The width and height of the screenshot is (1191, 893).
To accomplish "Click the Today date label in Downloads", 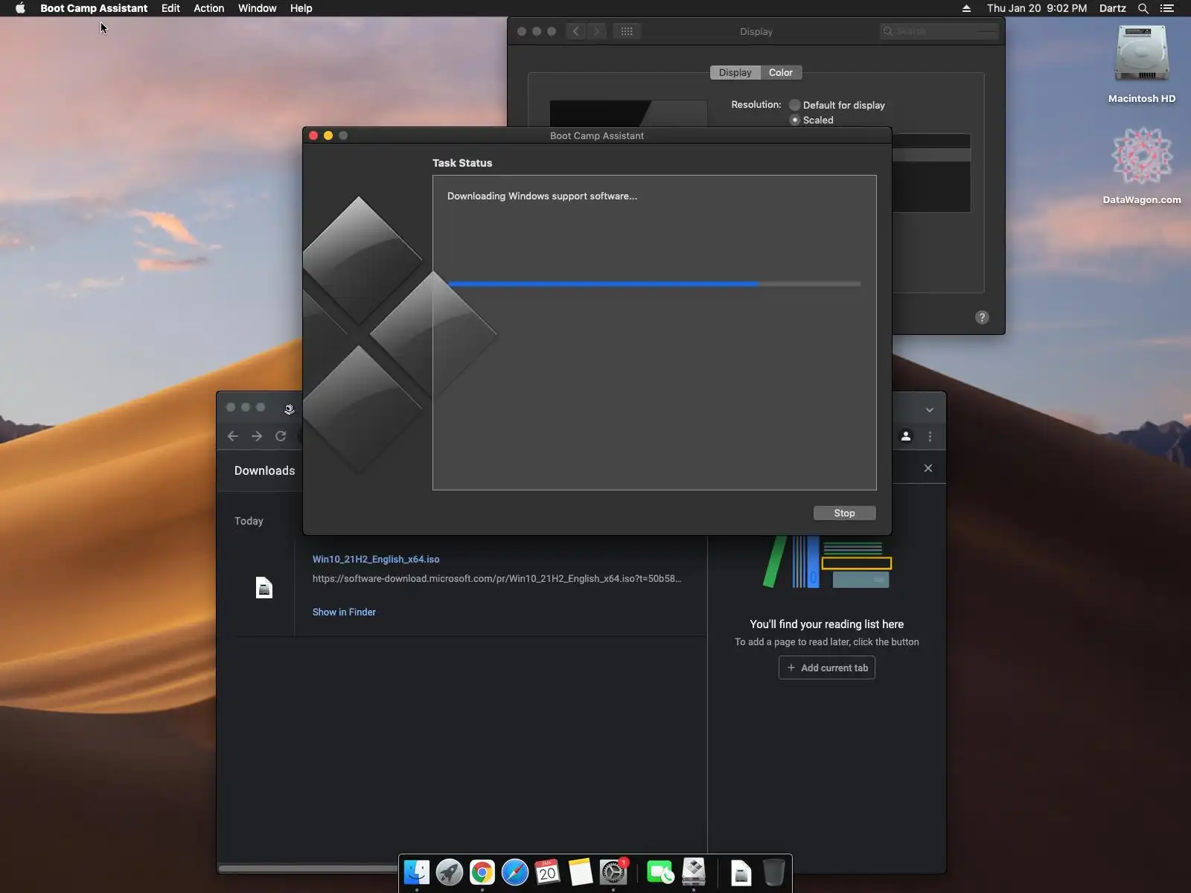I will pyautogui.click(x=249, y=521).
